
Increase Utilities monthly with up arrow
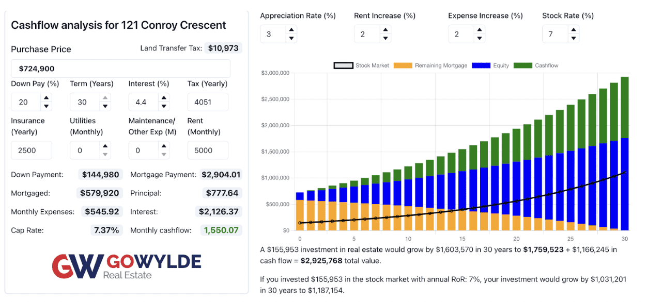105,146
